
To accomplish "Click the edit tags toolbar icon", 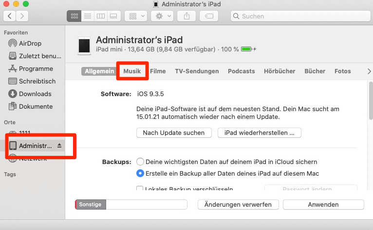I will (209, 16).
